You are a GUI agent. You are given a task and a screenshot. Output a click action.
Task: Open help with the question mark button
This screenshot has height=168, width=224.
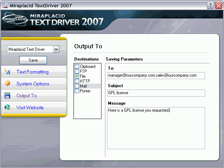[x=210, y=6]
